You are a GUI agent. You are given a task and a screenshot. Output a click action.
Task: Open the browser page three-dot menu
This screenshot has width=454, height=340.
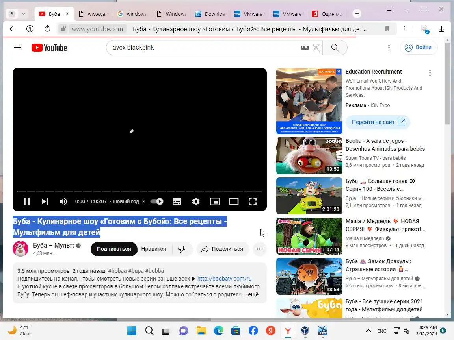pos(404,29)
